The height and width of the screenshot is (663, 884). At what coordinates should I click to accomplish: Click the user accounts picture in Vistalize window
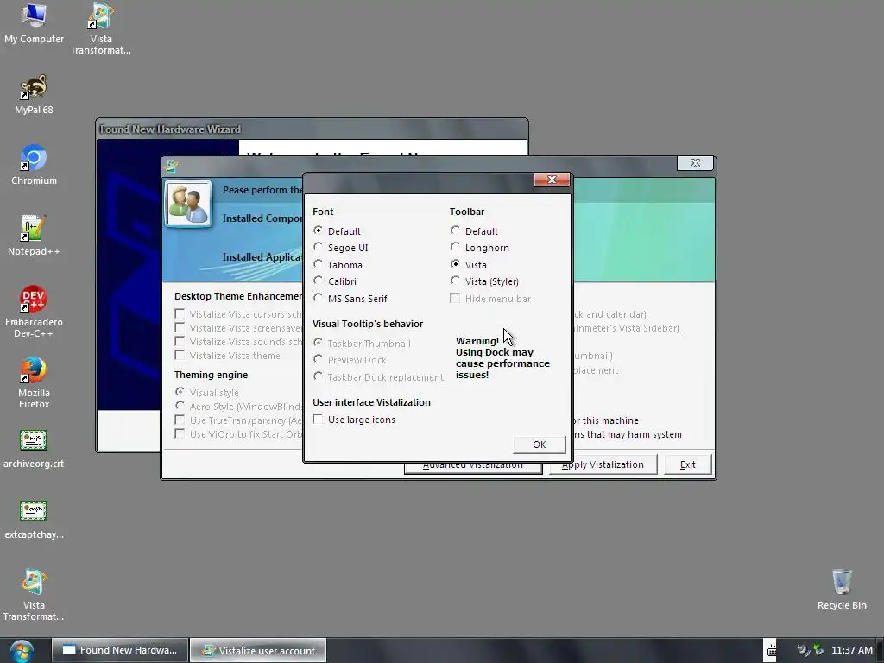coord(187,204)
